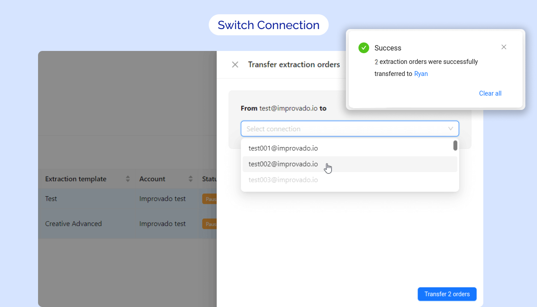537x307 pixels.
Task: Choose test001@improvado.io from the list
Action: coord(283,148)
